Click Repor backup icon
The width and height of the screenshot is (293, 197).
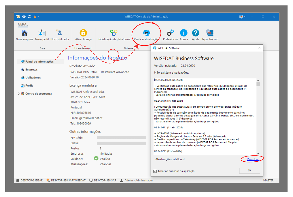click(x=210, y=33)
